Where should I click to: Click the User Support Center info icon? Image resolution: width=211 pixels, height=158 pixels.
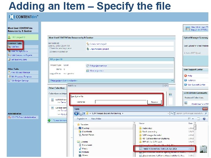click(x=186, y=85)
